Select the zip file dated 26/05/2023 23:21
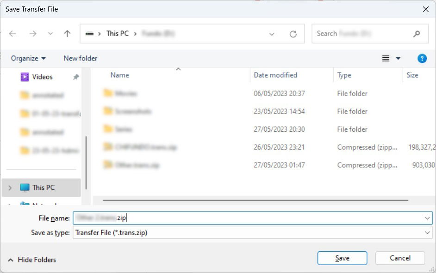Viewport: 436px width, 273px height. click(x=264, y=147)
